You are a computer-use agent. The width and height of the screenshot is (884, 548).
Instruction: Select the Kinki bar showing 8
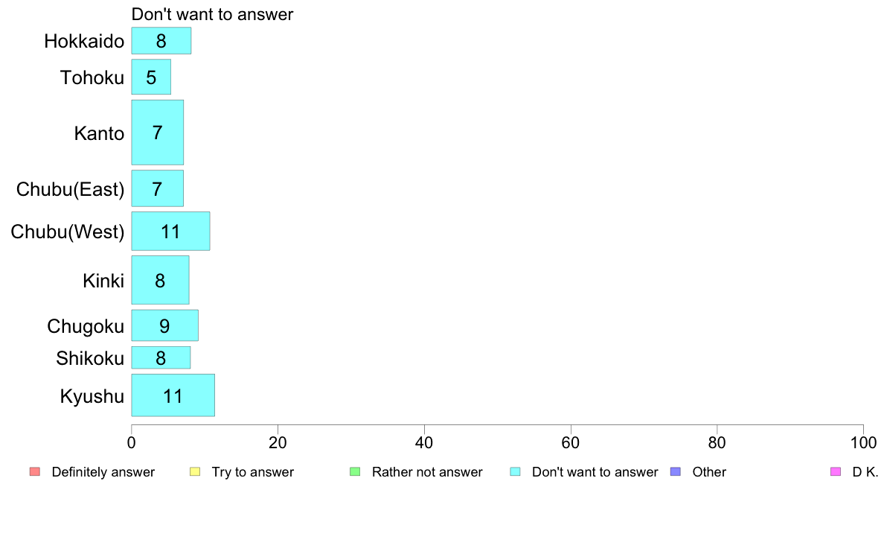pos(160,280)
